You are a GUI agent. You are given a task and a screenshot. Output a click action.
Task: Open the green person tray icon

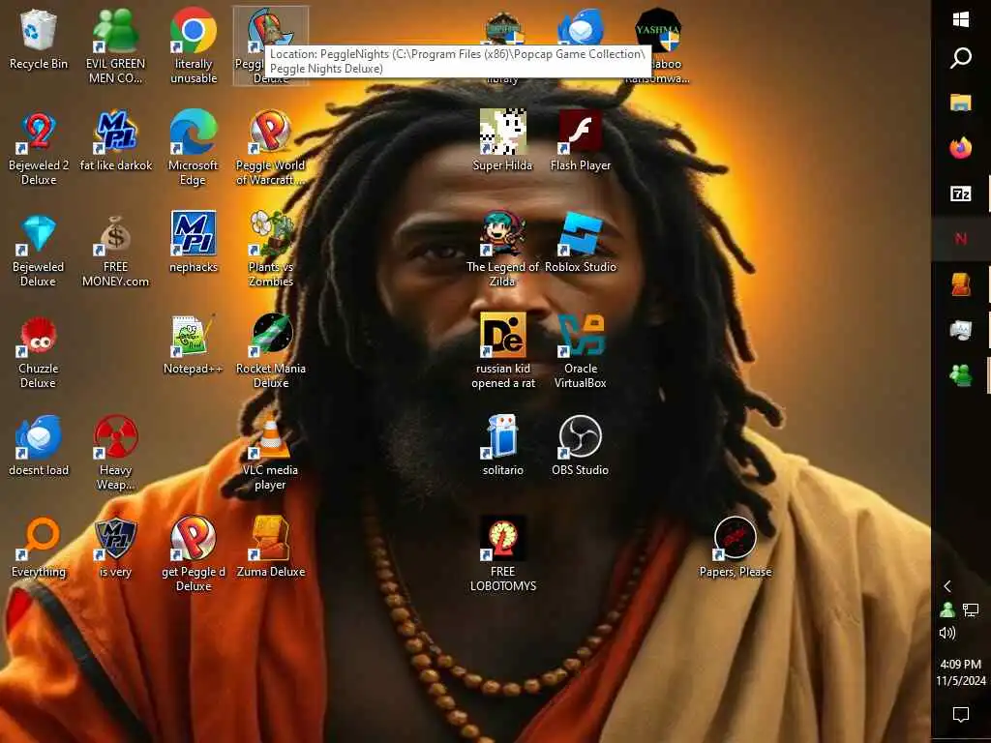(x=947, y=609)
